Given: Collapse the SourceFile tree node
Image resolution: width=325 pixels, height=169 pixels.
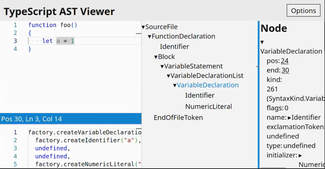Looking at the screenshot, I should 143,27.
